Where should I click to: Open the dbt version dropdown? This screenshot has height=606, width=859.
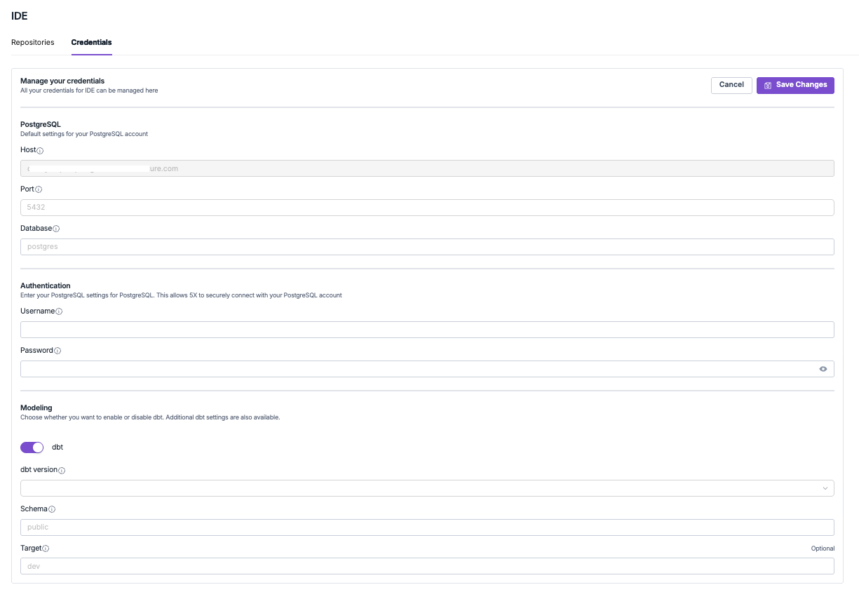click(825, 488)
